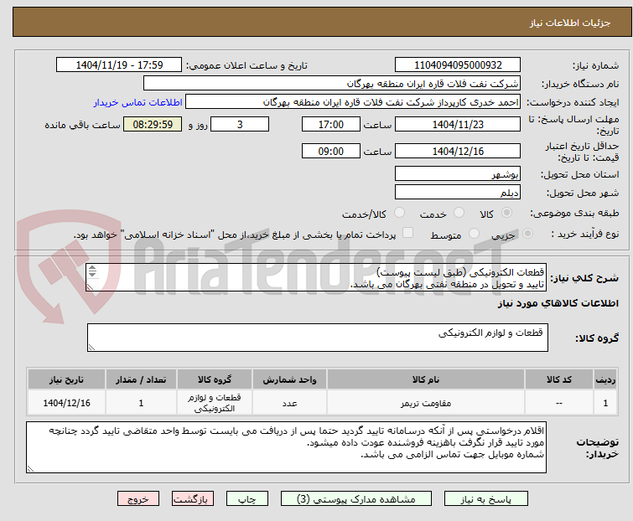Open اطلاعات تماس خریدار link
Screen dimensions: 633x521
pyautogui.click(x=138, y=102)
